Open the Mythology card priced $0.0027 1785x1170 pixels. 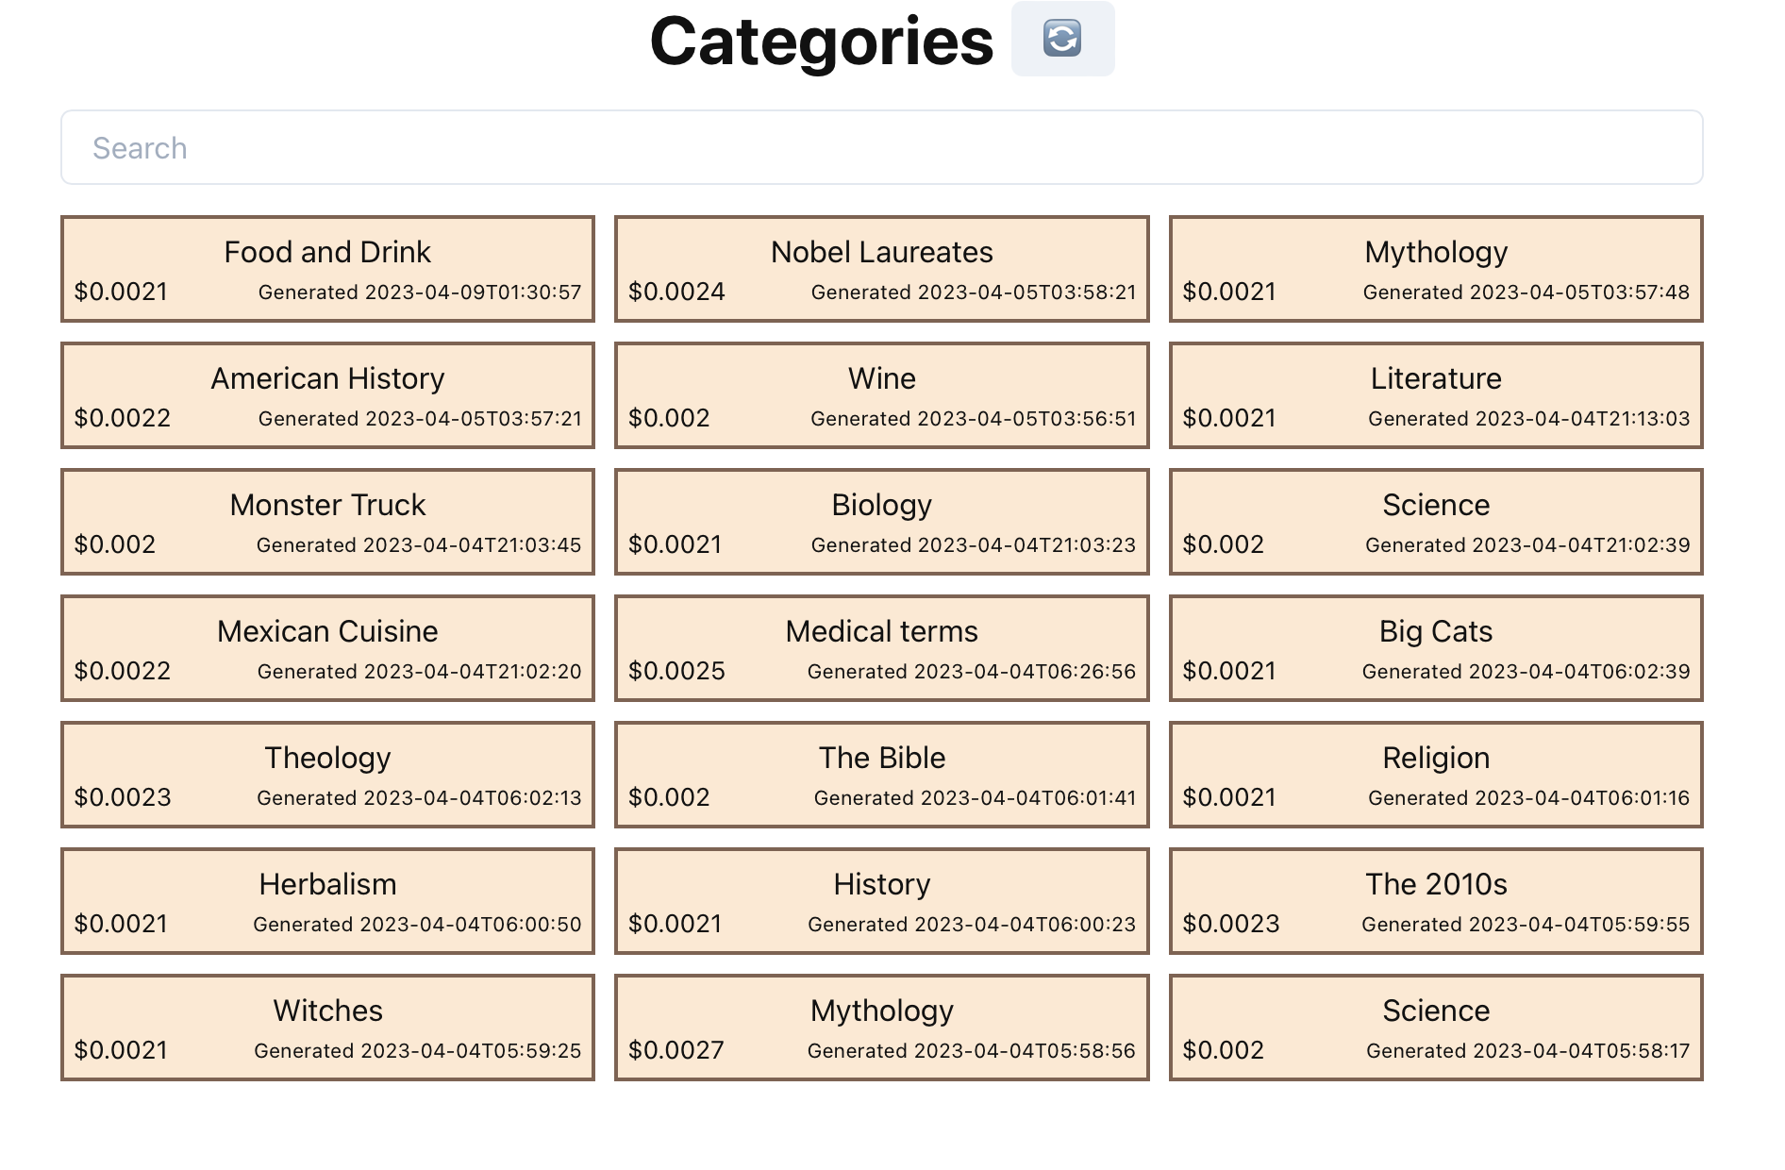(x=881, y=1028)
